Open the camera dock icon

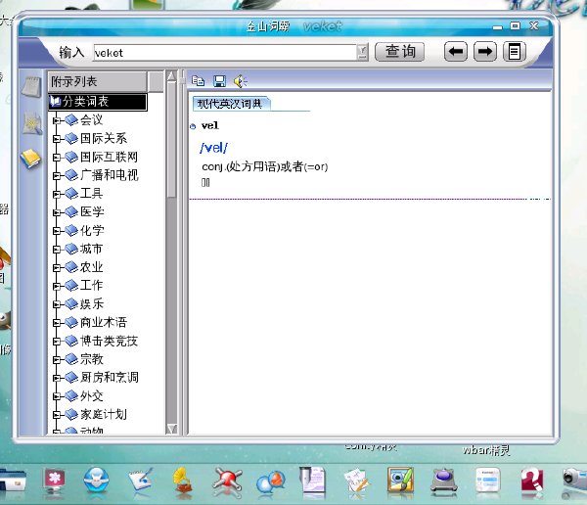click(x=574, y=479)
